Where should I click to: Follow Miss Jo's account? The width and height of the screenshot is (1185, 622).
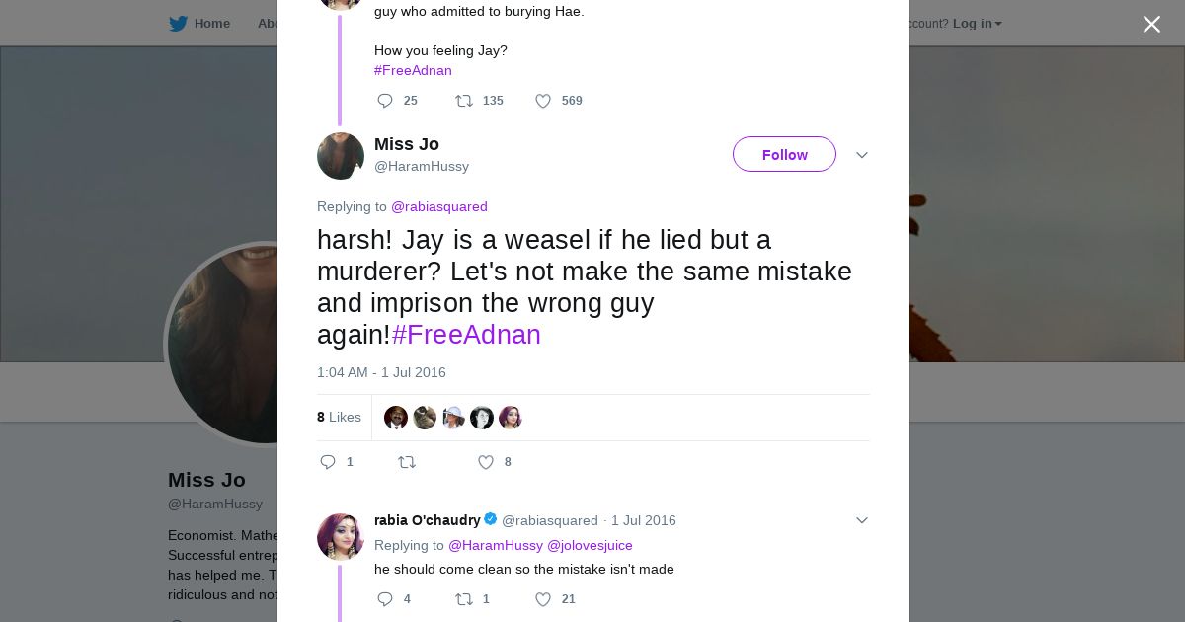tap(784, 155)
